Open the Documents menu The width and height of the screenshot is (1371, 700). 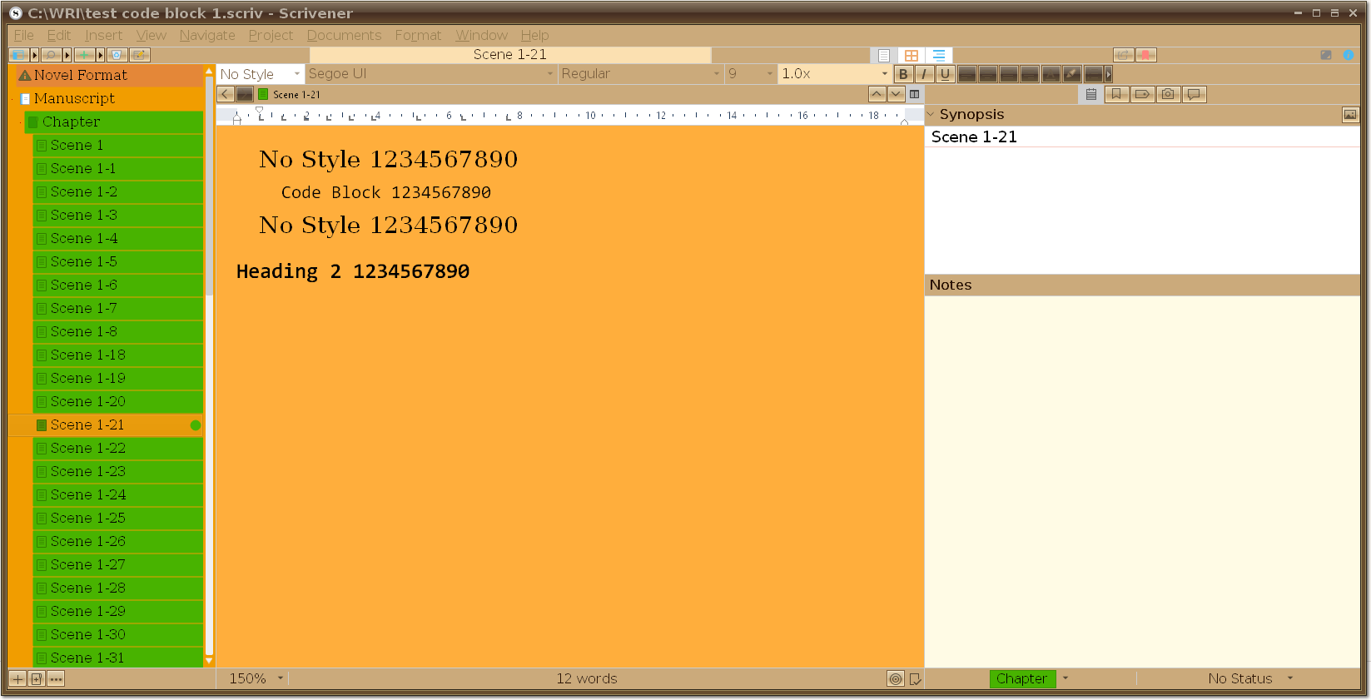pyautogui.click(x=344, y=35)
